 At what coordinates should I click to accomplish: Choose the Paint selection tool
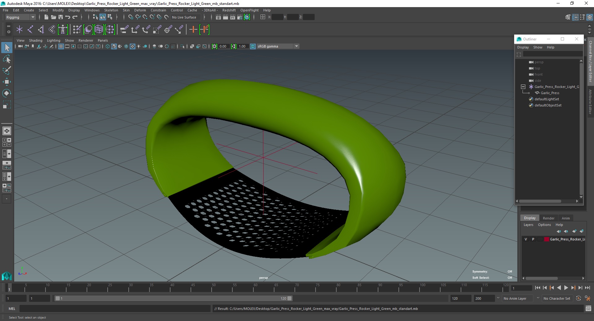tap(7, 70)
